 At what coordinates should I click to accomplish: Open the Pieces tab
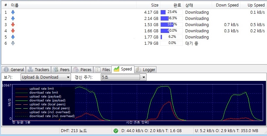(82, 69)
